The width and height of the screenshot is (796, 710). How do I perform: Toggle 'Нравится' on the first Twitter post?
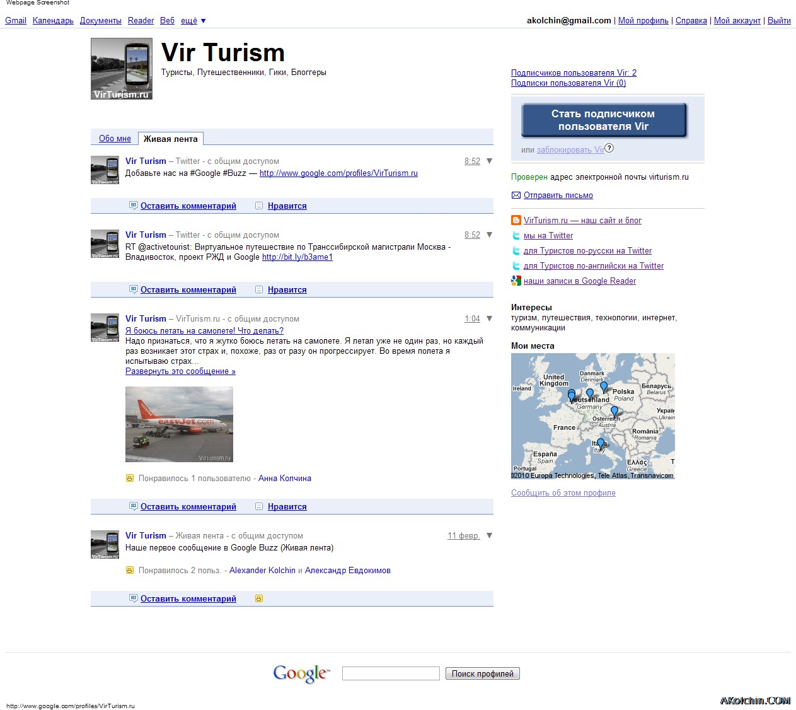(x=287, y=206)
